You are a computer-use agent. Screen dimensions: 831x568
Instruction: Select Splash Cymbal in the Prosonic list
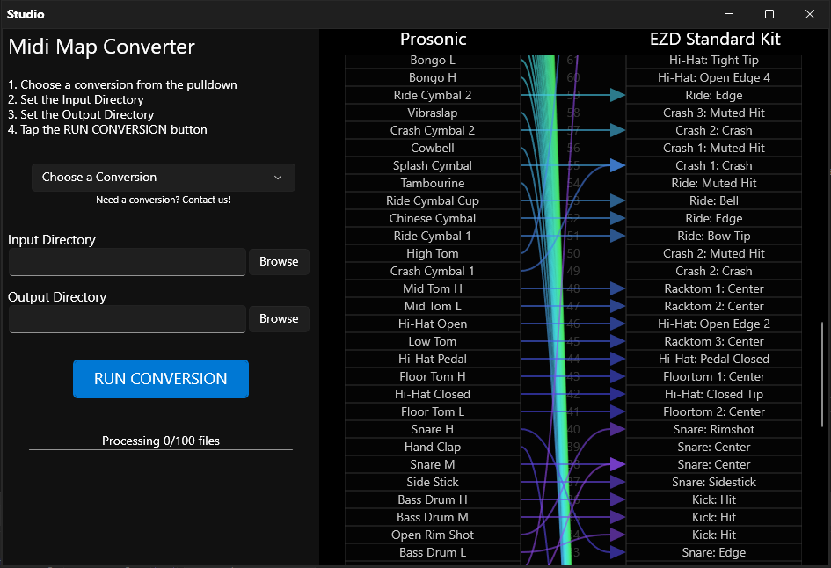(432, 165)
